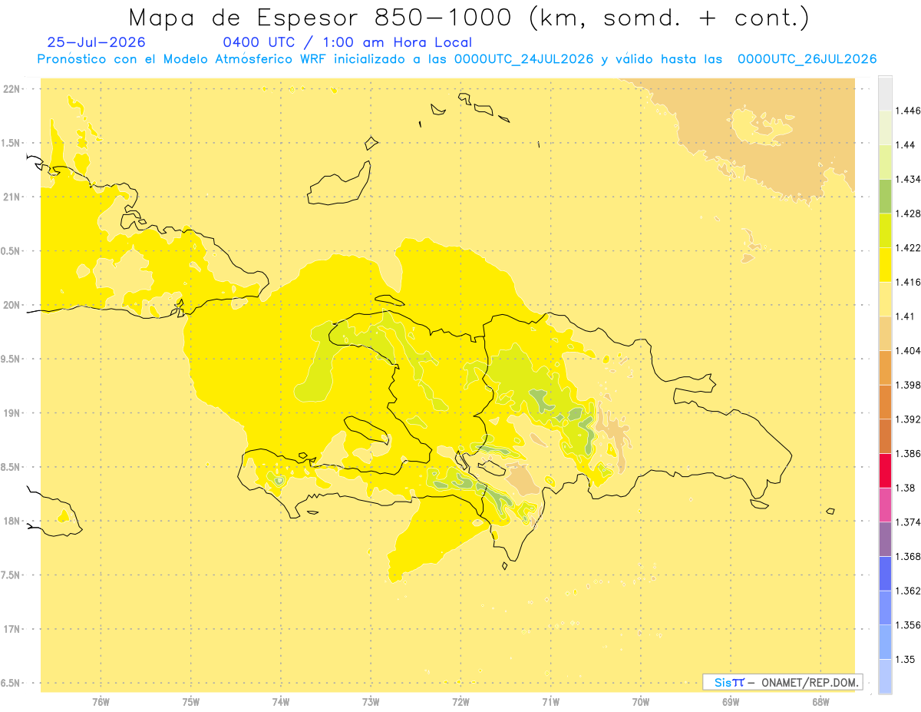This screenshot has height=712, width=921.
Task: Click the legend value '1.35'
Action: [905, 659]
